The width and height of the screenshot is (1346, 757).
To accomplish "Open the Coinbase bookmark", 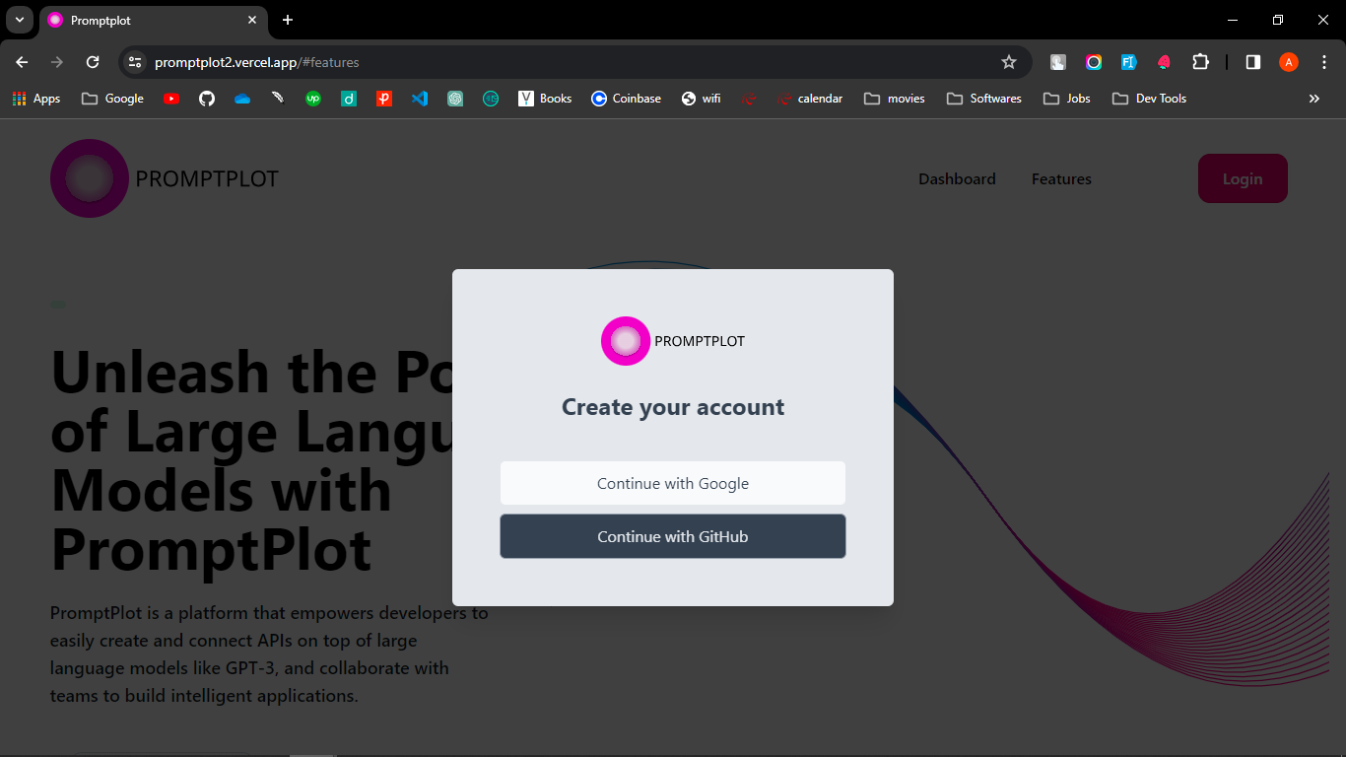I will point(626,99).
